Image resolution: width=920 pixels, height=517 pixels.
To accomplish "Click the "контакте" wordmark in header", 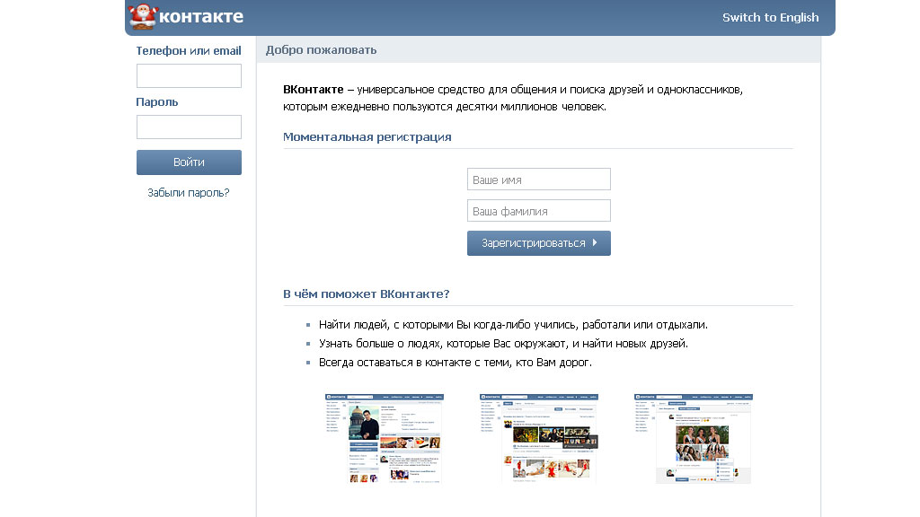I will (200, 17).
